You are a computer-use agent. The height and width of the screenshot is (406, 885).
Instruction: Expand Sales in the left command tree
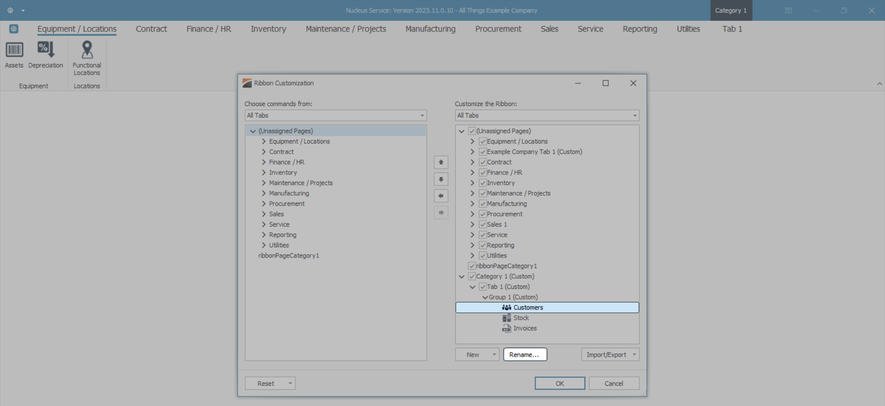click(x=264, y=214)
